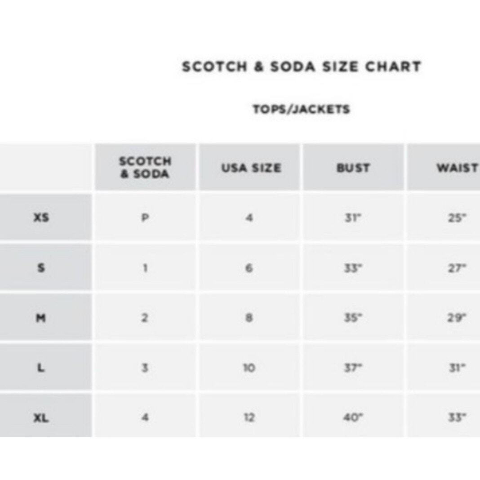Screen dimensions: 480x480
Task: Click the 40" bust measurement cell
Action: (353, 417)
